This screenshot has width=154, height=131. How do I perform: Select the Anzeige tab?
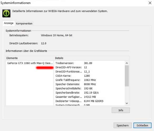tap(9, 23)
